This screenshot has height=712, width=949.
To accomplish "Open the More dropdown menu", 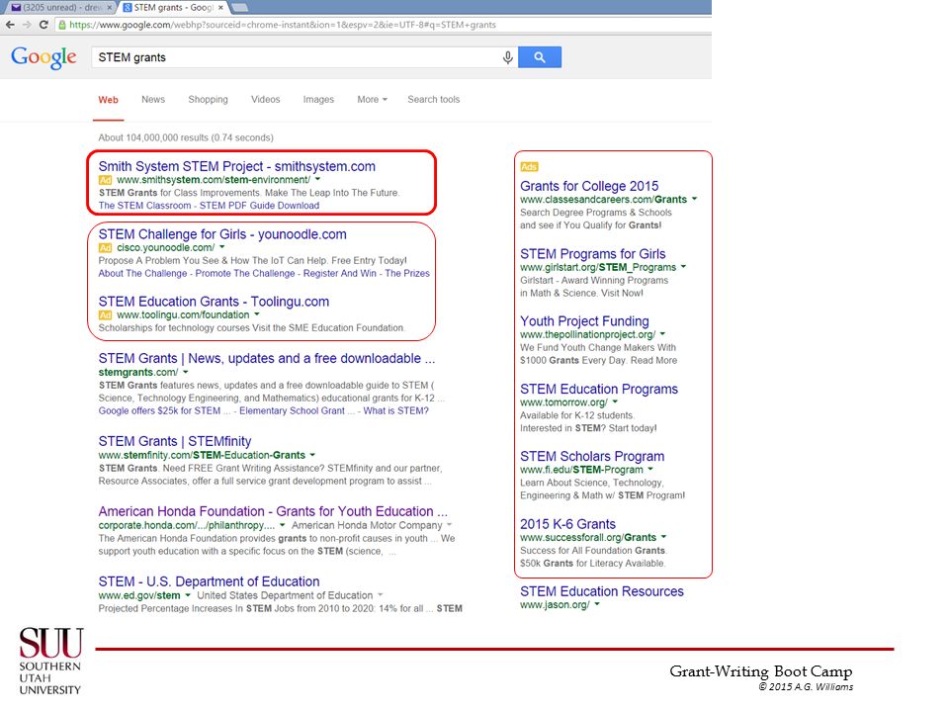I will click(373, 99).
